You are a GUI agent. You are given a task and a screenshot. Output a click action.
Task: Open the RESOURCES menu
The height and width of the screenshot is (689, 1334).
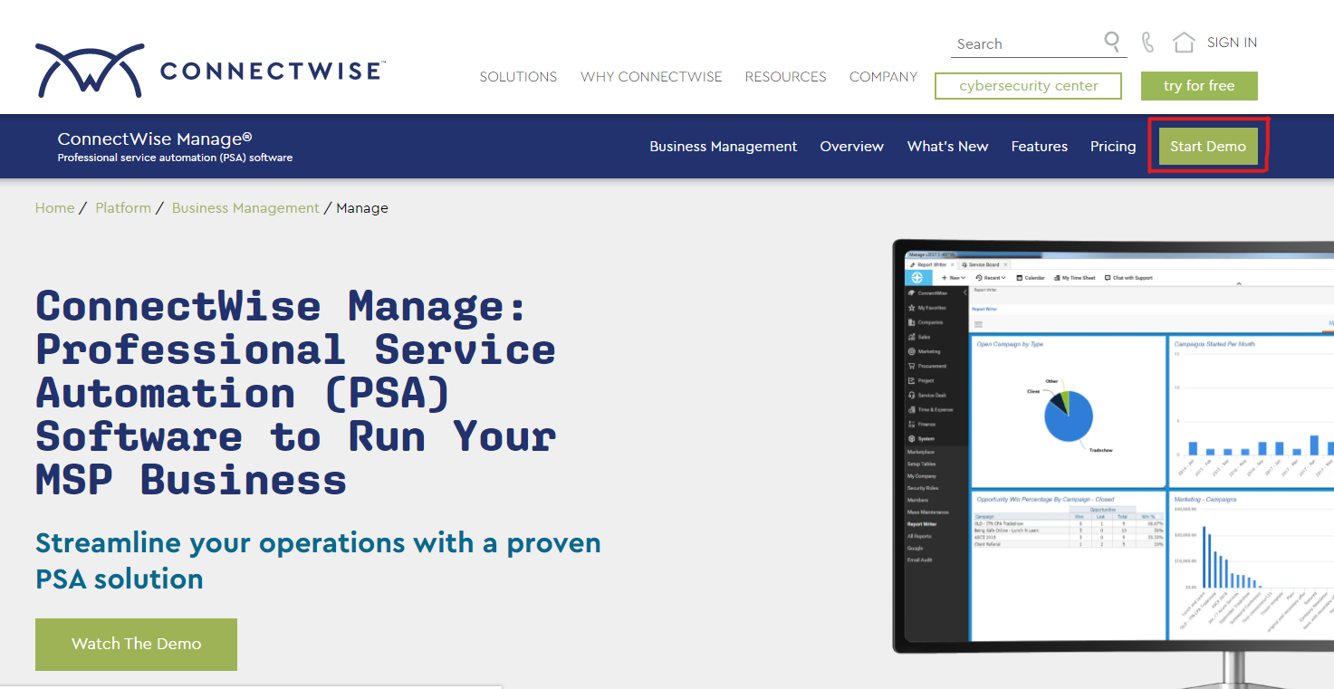[784, 77]
